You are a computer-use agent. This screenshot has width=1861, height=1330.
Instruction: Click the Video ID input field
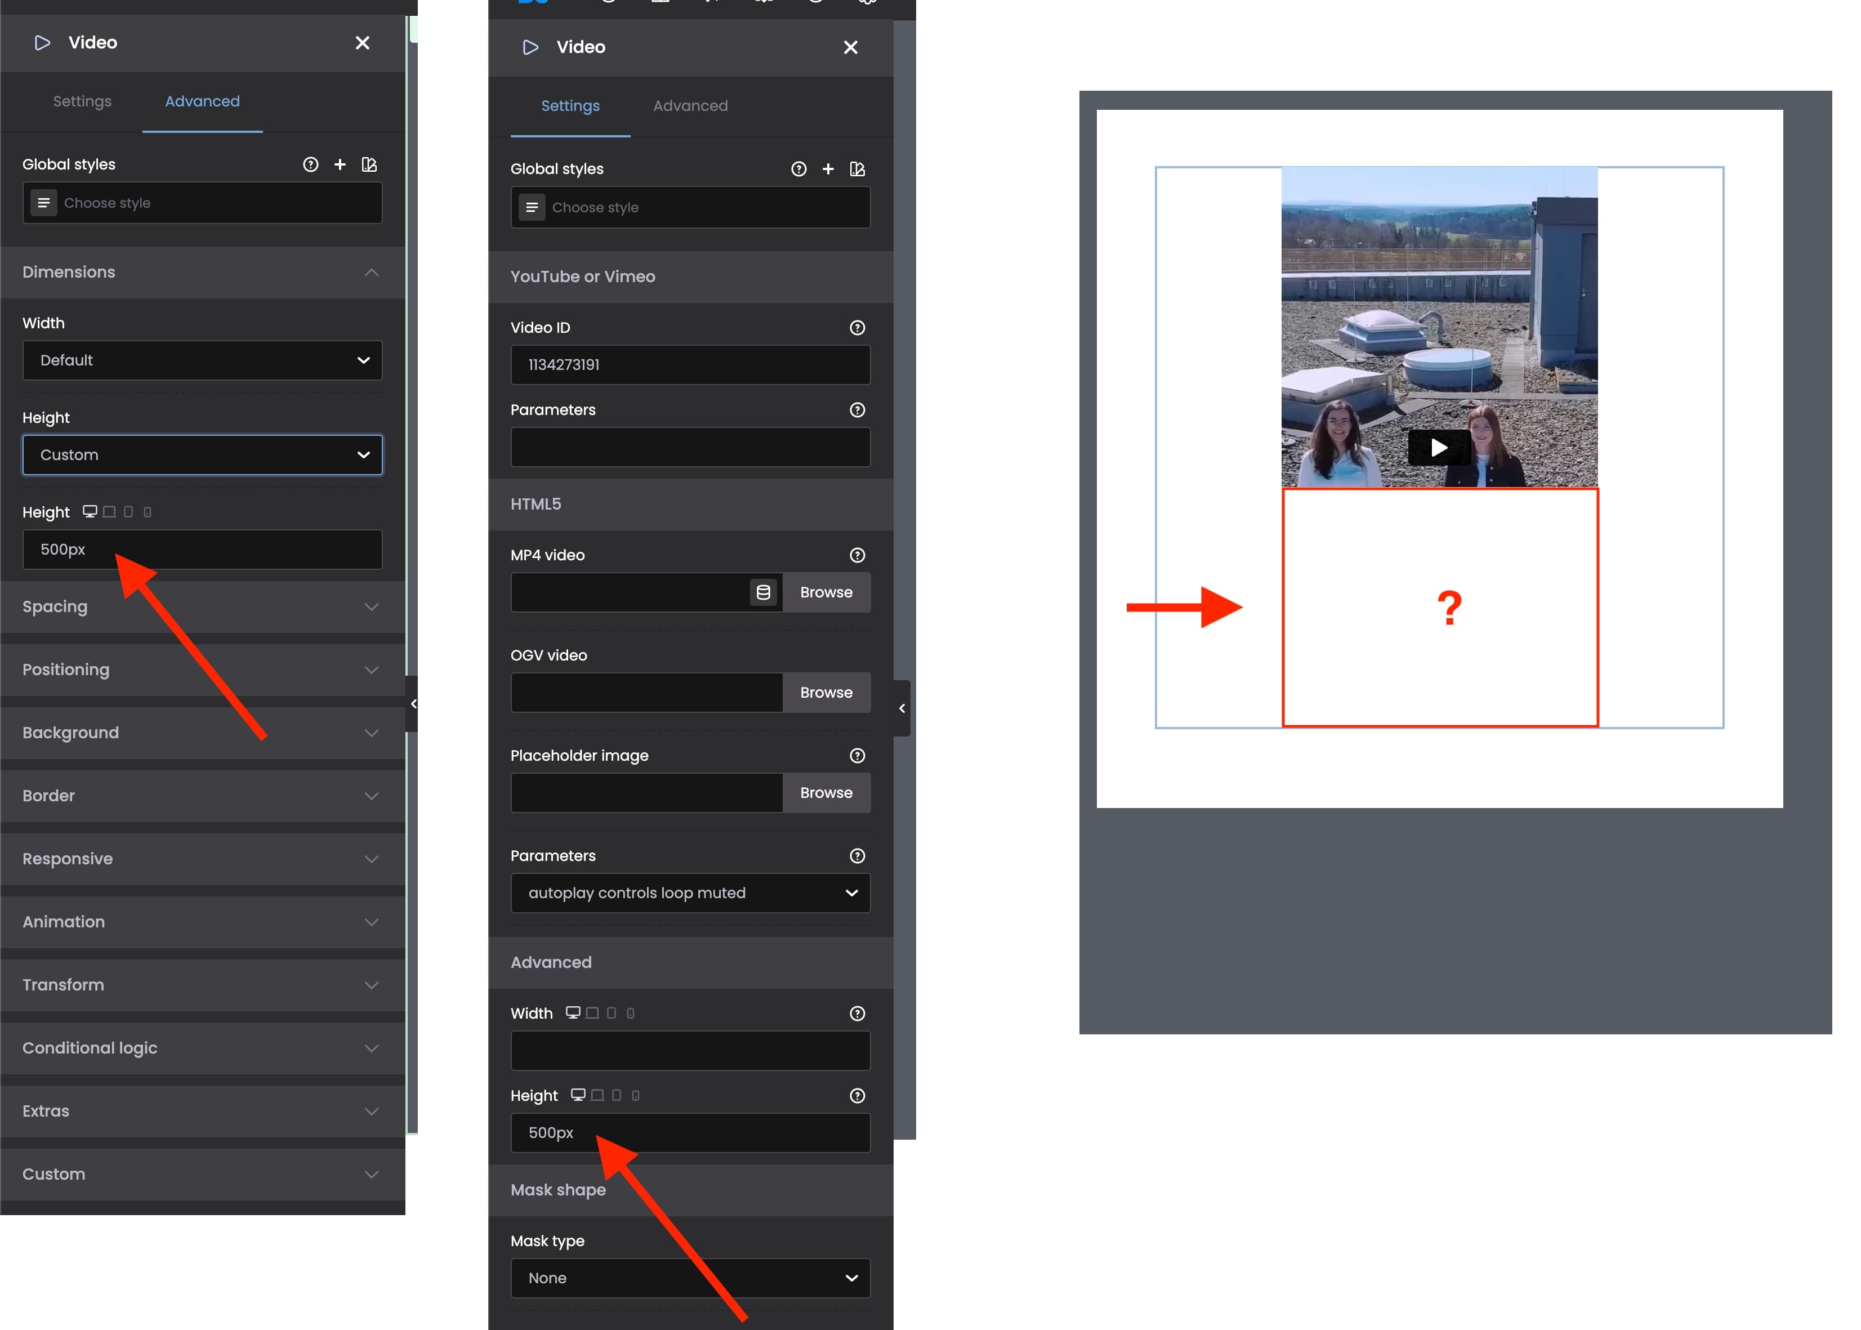pos(689,364)
